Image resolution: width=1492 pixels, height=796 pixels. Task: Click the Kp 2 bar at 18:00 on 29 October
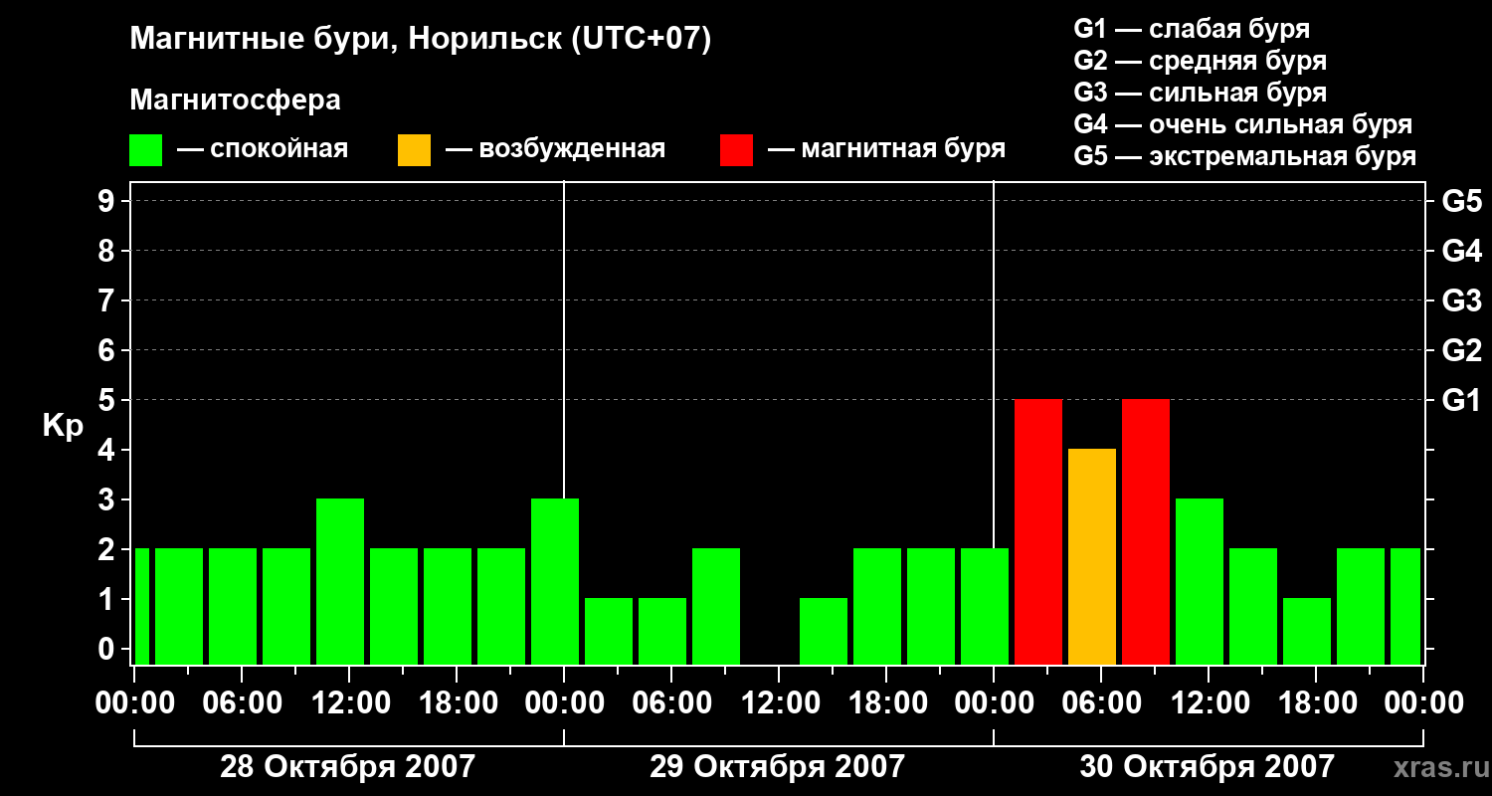(877, 606)
